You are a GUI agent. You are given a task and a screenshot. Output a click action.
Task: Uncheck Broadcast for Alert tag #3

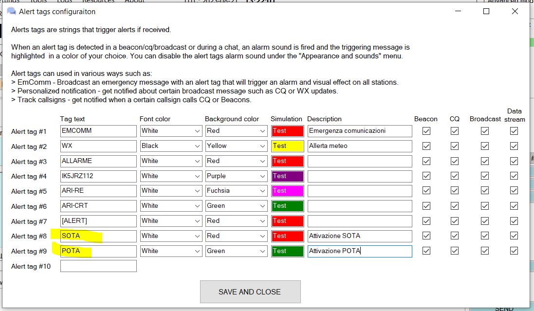pyautogui.click(x=485, y=161)
